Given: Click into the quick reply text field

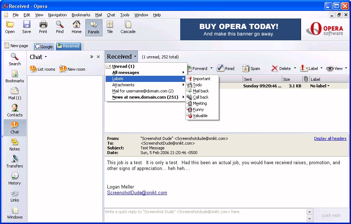Looking at the screenshot, I should coord(205,215).
